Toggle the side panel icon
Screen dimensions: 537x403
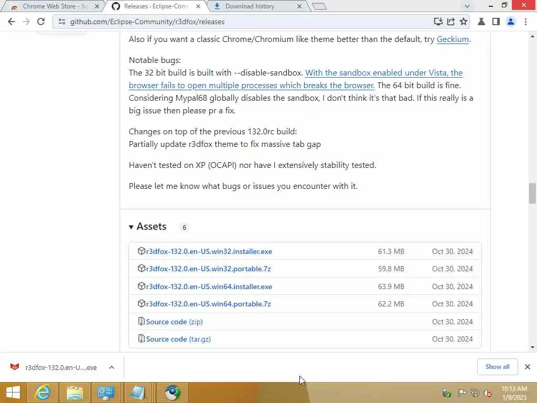[x=496, y=22]
